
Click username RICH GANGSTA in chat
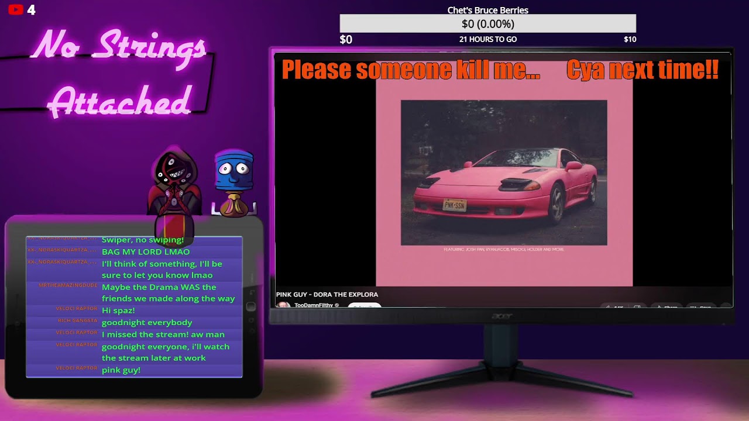(x=78, y=320)
